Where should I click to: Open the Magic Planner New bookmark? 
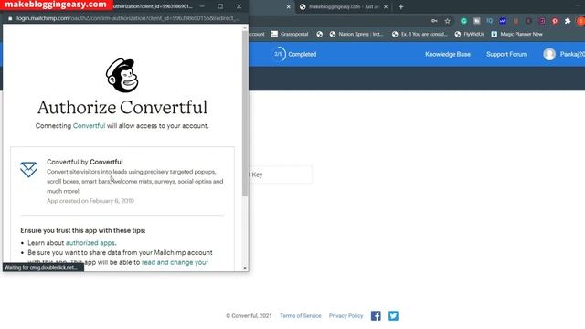click(x=516, y=34)
